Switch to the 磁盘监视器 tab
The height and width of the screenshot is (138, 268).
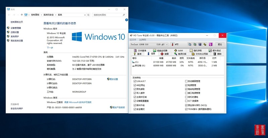(160, 51)
